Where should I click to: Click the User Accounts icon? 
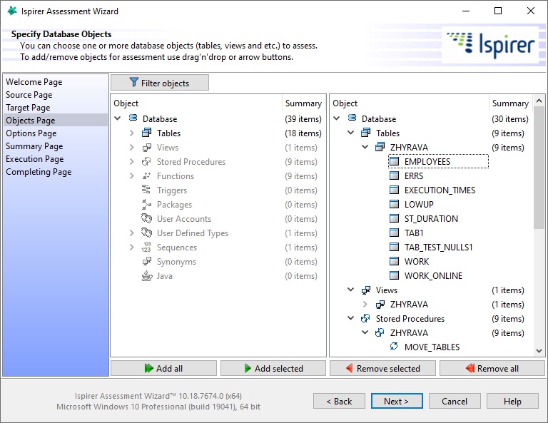146,218
